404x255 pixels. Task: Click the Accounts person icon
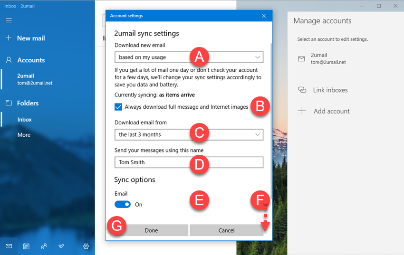9,60
